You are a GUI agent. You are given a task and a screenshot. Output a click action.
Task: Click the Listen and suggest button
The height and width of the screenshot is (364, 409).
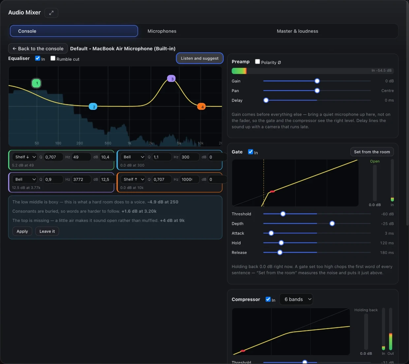point(200,58)
